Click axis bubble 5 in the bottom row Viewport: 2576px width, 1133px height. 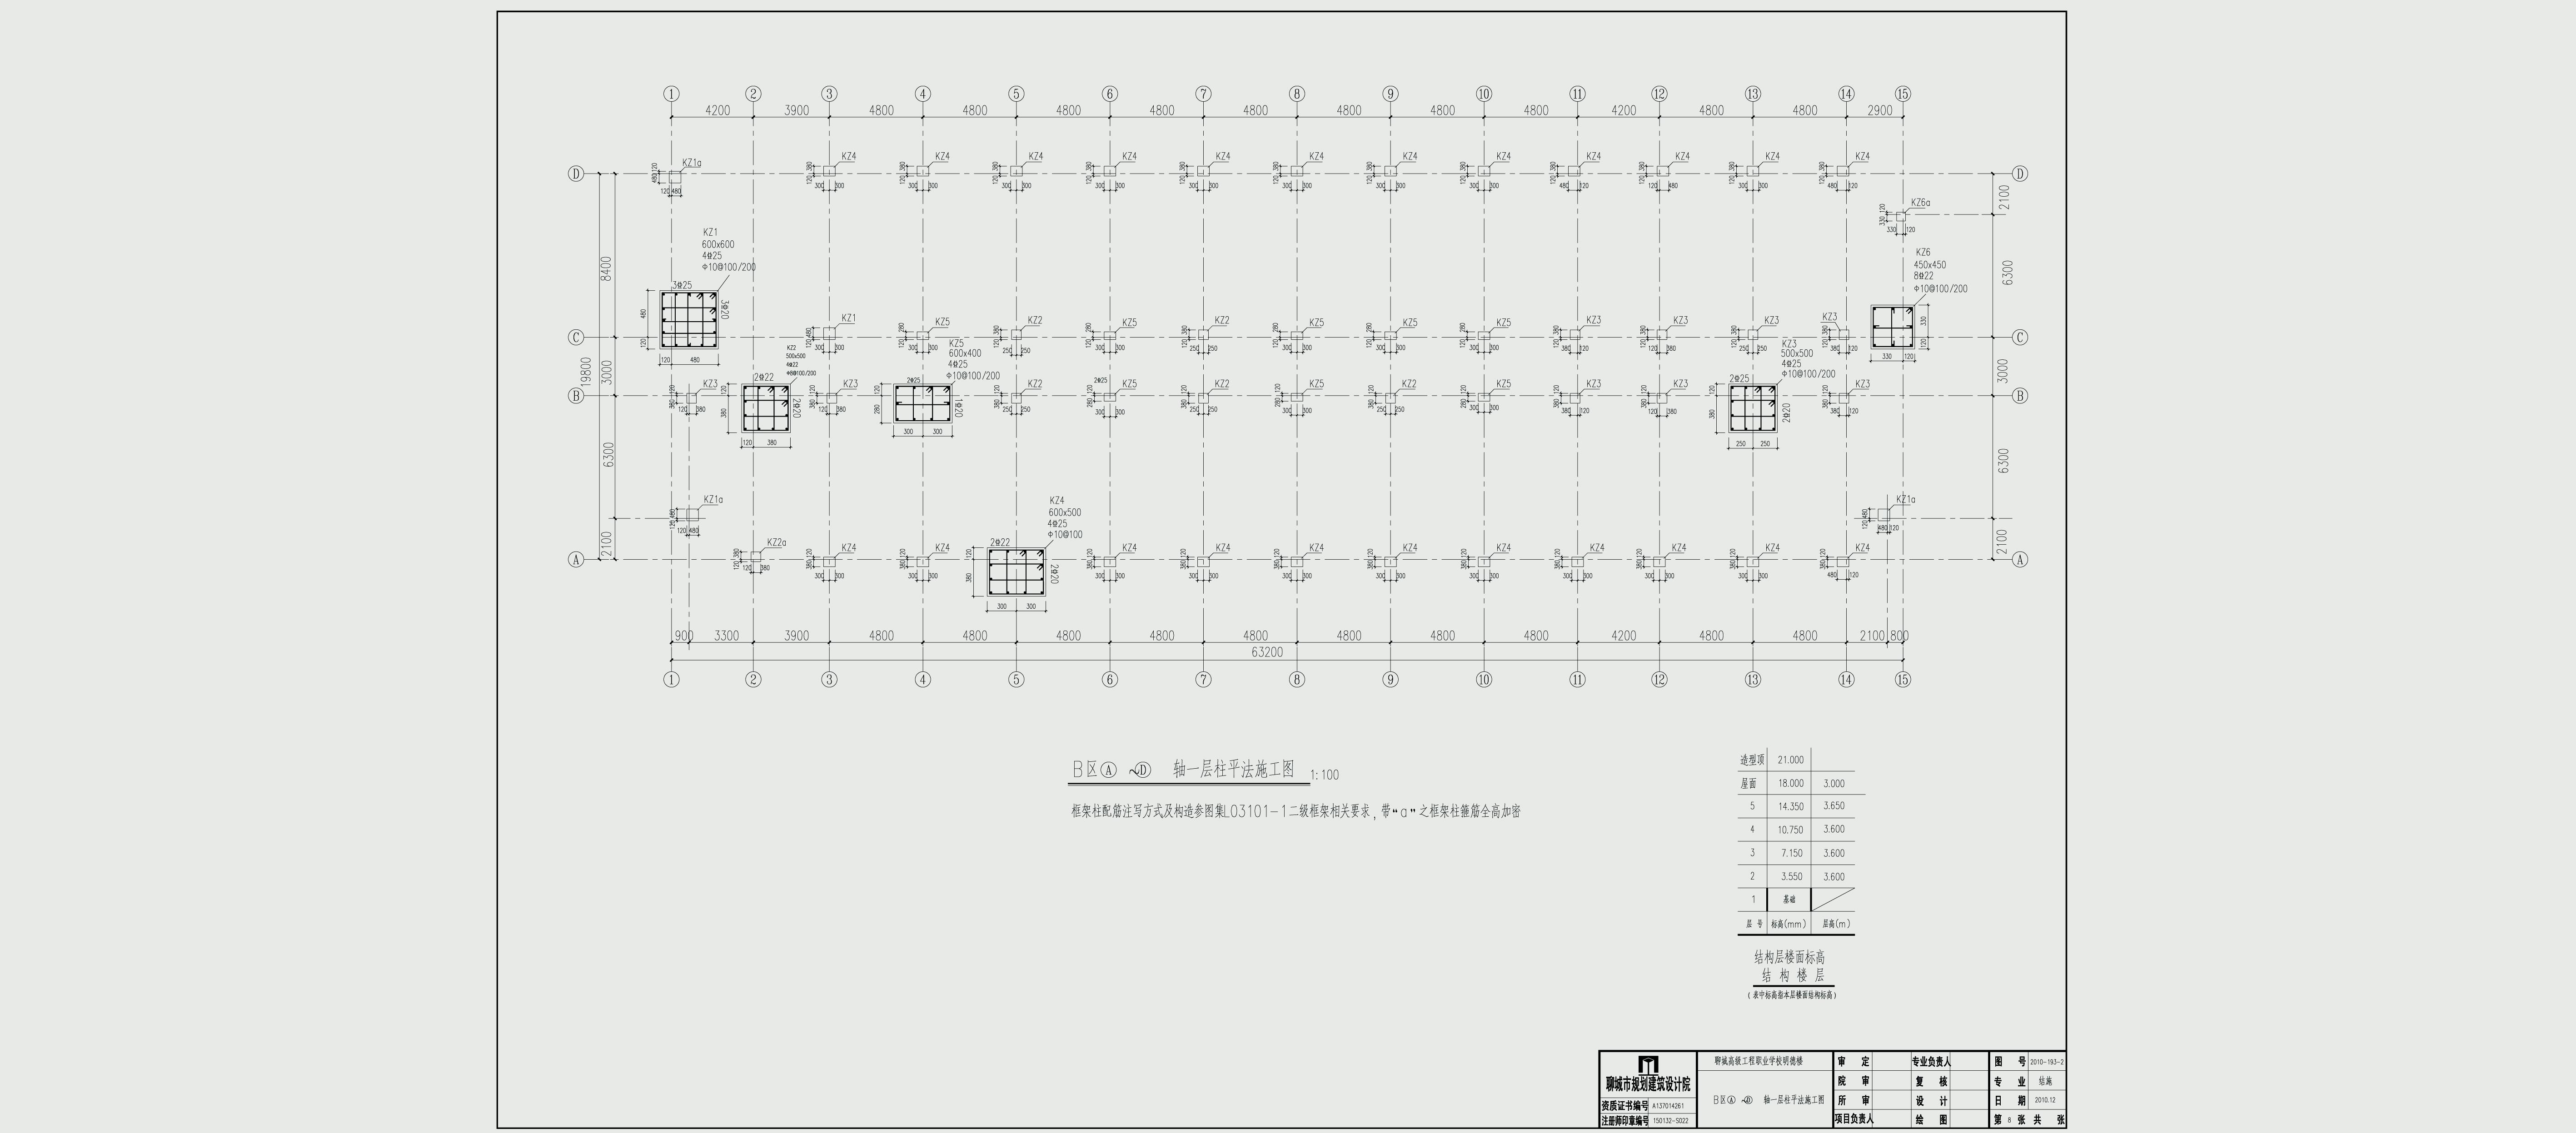(x=1016, y=679)
